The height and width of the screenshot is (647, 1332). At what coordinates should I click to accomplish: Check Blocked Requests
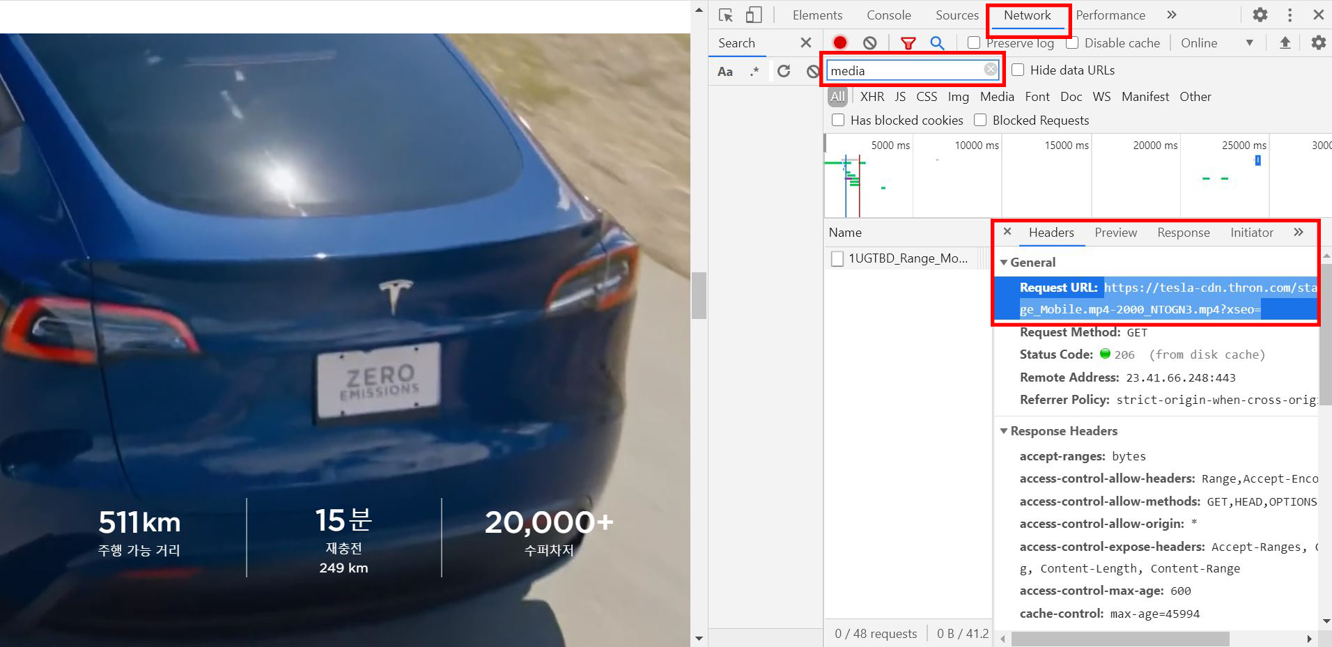(980, 120)
